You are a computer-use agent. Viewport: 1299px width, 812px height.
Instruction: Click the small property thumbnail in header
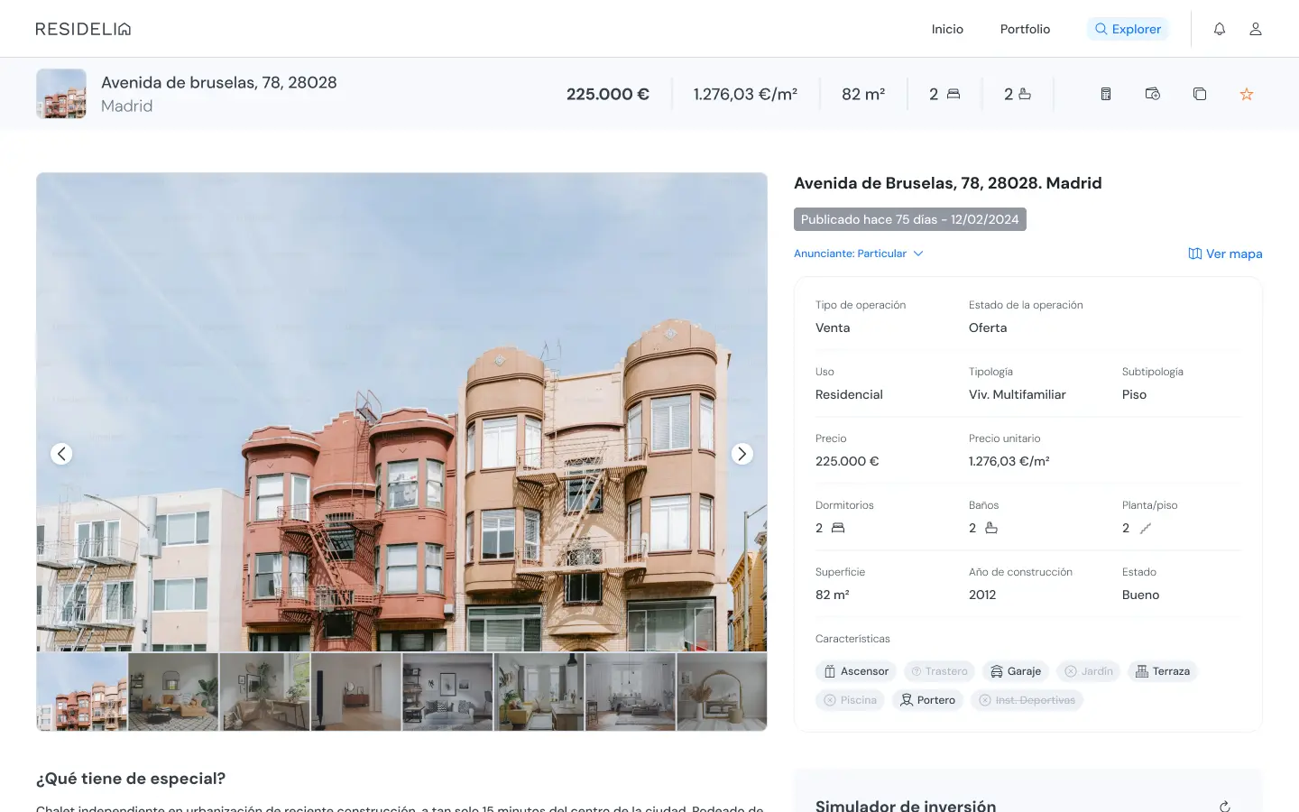click(61, 94)
